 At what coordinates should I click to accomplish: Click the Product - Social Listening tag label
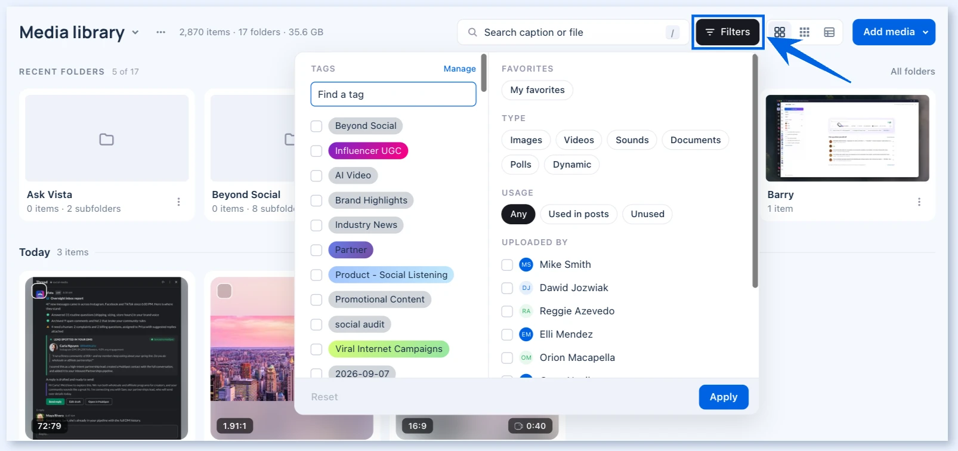(391, 275)
